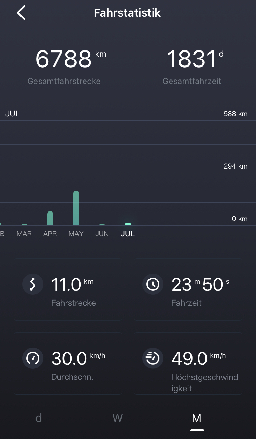Image resolution: width=256 pixels, height=439 pixels.
Task: Click the route icon beside Fahrstrecke
Action: tap(33, 284)
